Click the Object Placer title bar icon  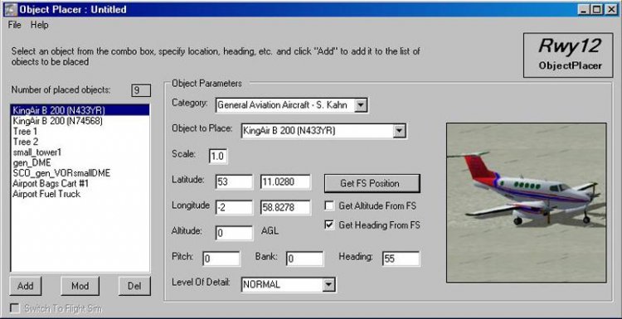(x=10, y=9)
